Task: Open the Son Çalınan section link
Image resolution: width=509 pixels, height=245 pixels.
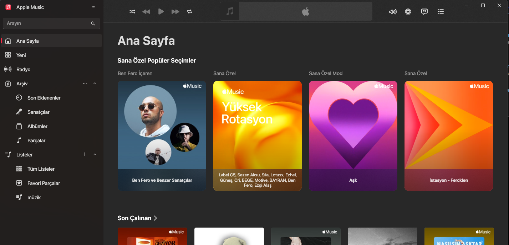Action: click(137, 218)
